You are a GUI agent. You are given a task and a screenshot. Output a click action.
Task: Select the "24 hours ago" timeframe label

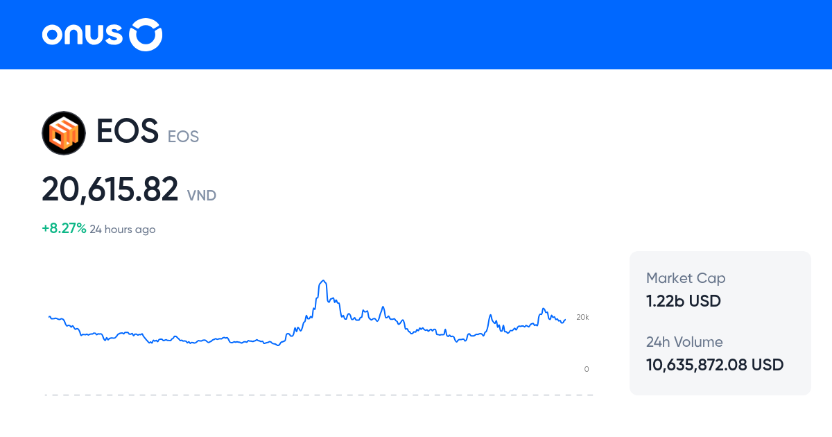click(123, 230)
